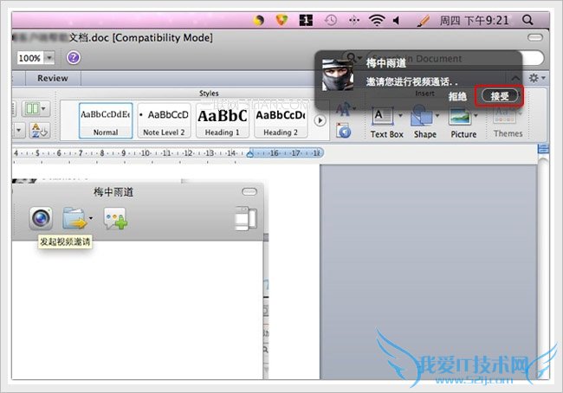Apply the Heading 1 style
Image resolution: width=563 pixels, height=393 pixels.
point(223,120)
